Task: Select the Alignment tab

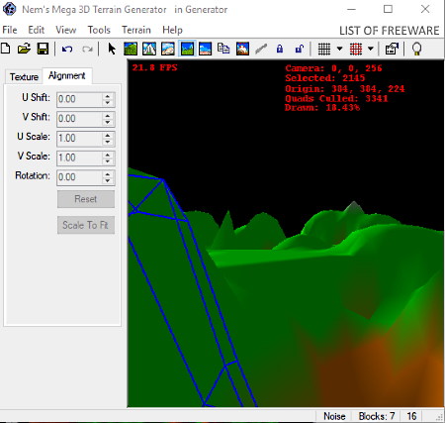Action: 67,76
